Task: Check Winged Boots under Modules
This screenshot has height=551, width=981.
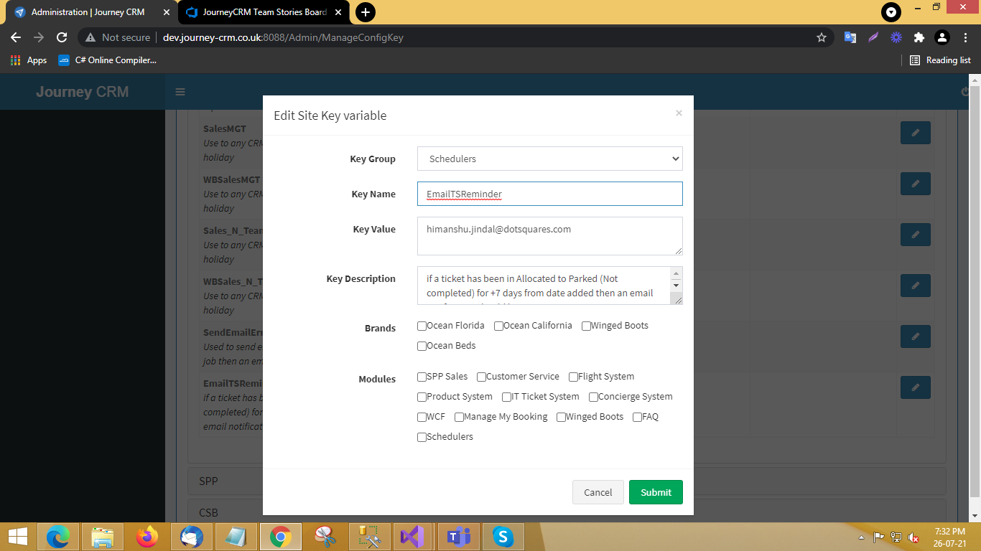Action: (x=562, y=417)
